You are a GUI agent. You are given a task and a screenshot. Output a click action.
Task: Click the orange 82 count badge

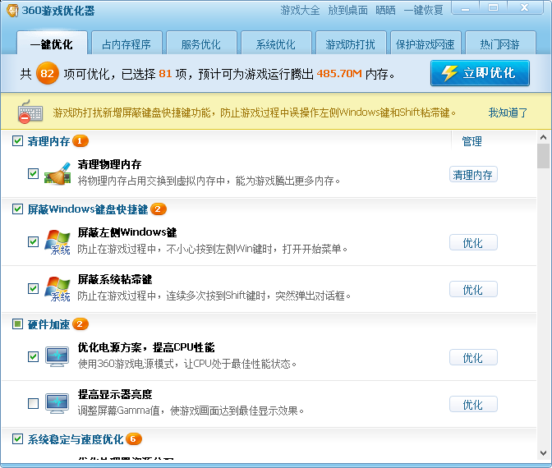tap(47, 73)
